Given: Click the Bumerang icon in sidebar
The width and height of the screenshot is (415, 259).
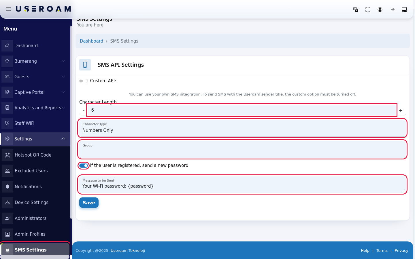Looking at the screenshot, I should [x=7, y=61].
